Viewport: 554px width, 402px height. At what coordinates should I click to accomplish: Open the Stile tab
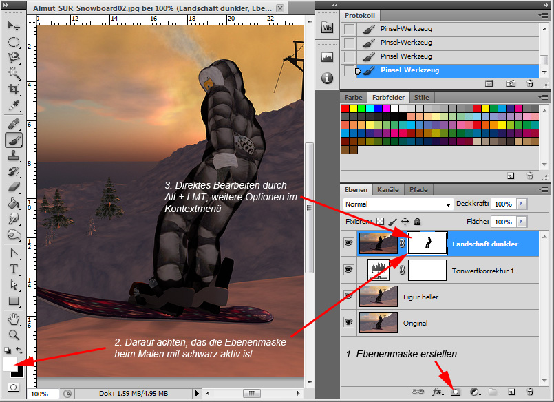(x=422, y=98)
